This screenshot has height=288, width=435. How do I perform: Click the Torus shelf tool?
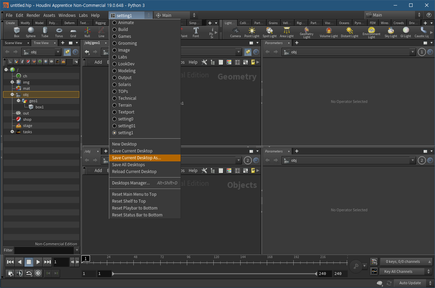pyautogui.click(x=59, y=32)
